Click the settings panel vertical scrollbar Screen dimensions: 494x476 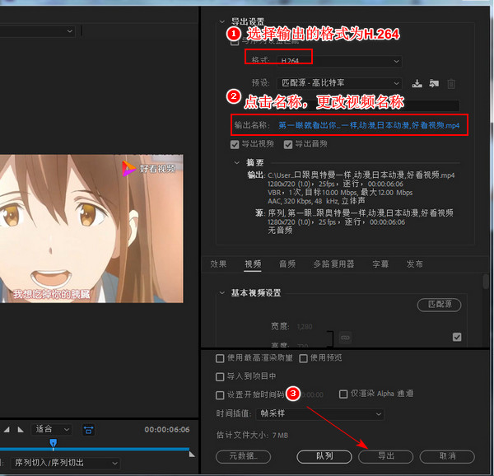point(485,282)
